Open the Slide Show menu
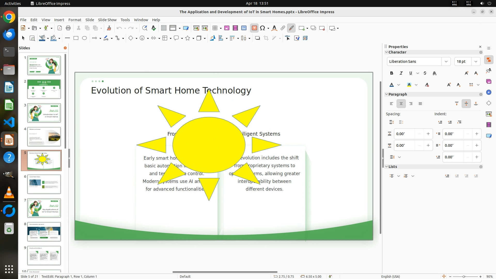Viewport: 496px width, 279px height. [x=107, y=20]
